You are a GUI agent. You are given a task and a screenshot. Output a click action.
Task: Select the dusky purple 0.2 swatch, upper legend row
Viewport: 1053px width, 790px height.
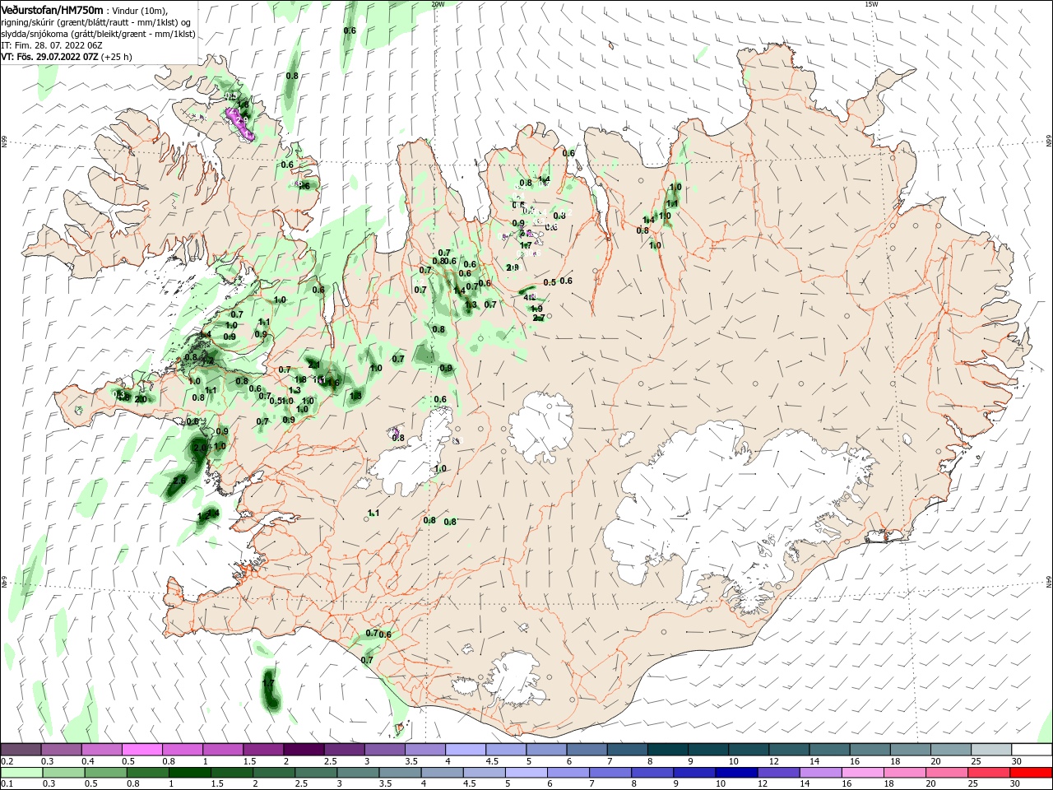[21, 750]
